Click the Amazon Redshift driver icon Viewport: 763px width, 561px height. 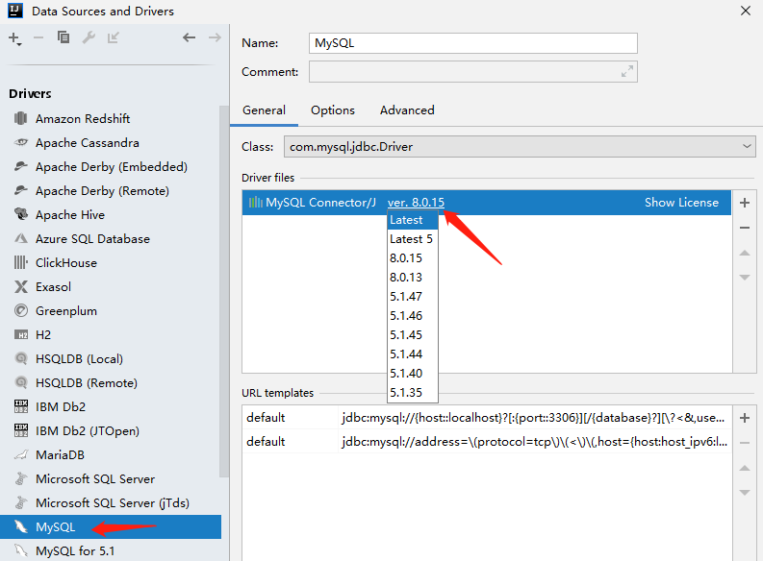(20, 118)
